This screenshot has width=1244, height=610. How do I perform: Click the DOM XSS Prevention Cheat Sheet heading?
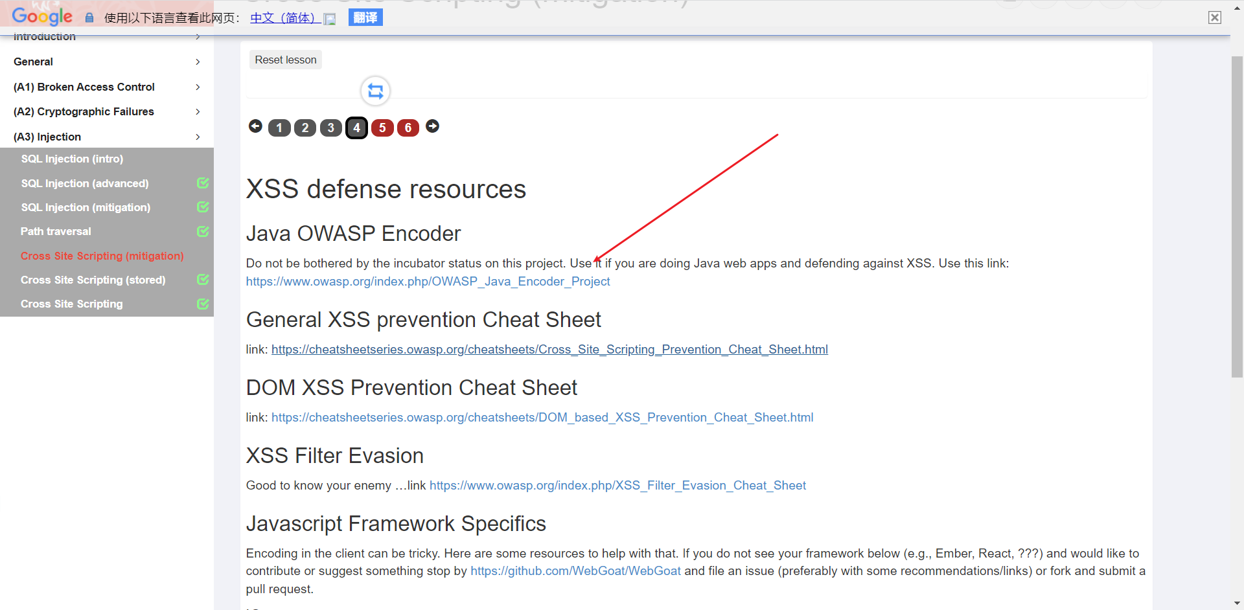pos(411,387)
